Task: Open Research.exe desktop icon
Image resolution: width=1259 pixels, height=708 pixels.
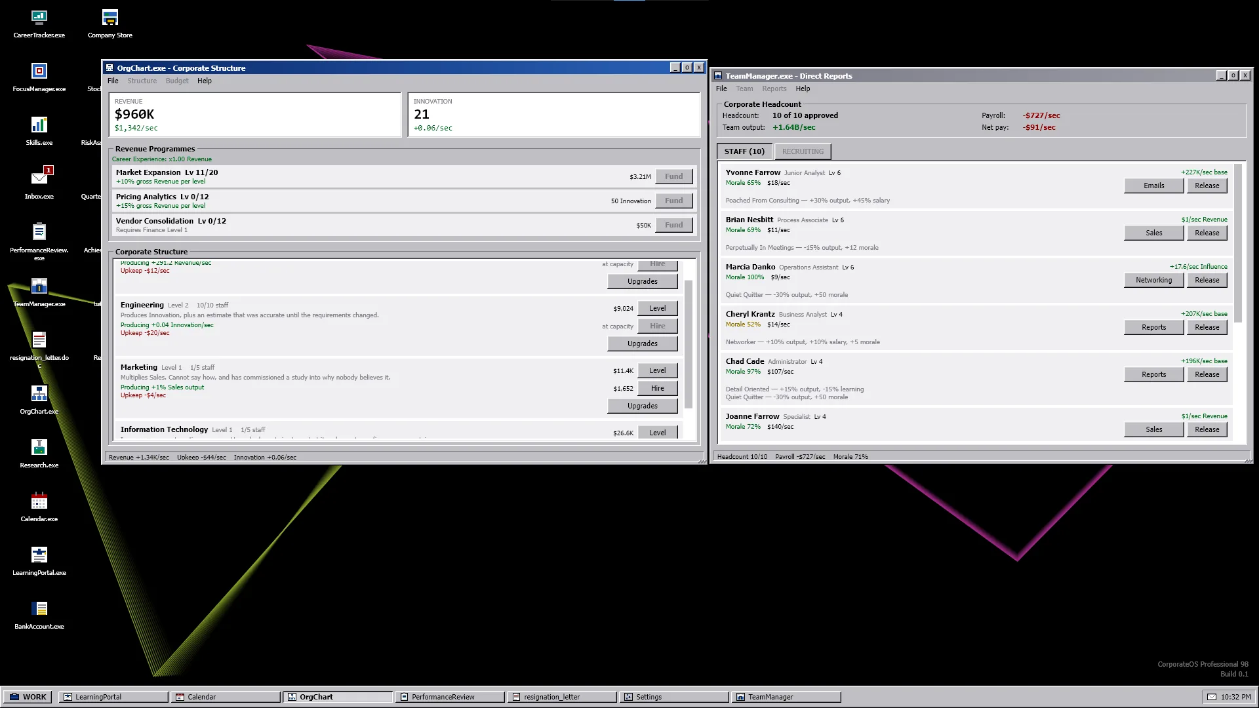Action: pyautogui.click(x=39, y=454)
